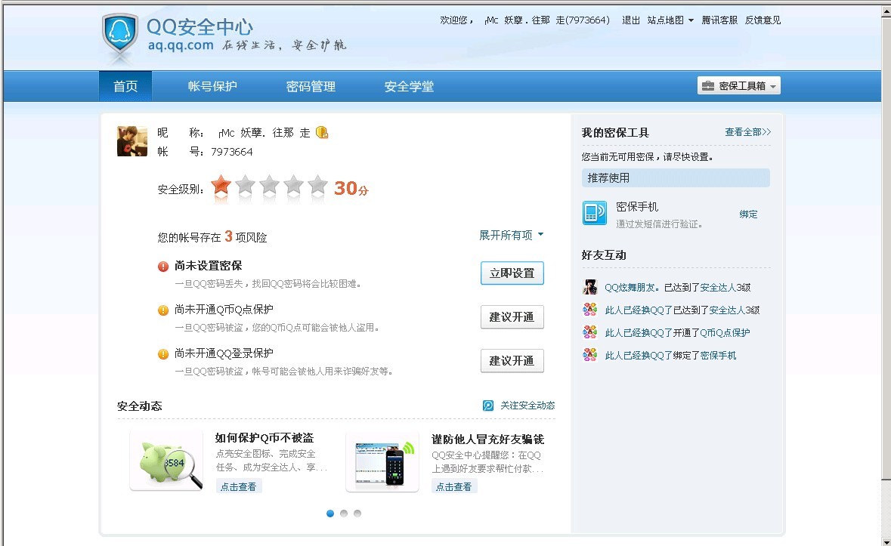Click the toolbox icon in 密保工具箱
Image resolution: width=891 pixels, height=546 pixels.
(708, 85)
